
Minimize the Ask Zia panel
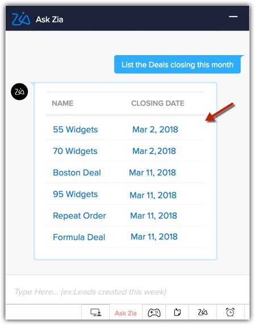point(233,16)
